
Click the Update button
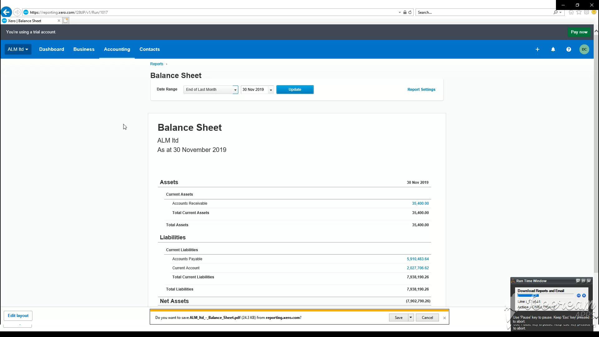[295, 90]
